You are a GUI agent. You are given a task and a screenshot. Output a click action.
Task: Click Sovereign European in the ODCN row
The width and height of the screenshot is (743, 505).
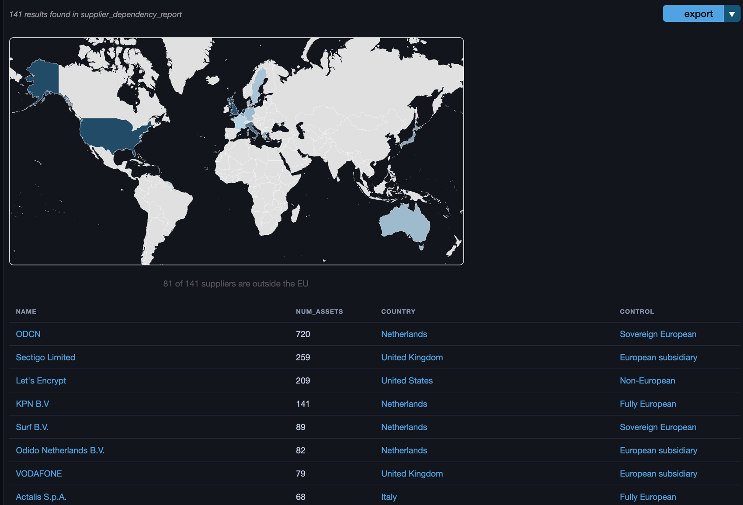click(x=658, y=334)
